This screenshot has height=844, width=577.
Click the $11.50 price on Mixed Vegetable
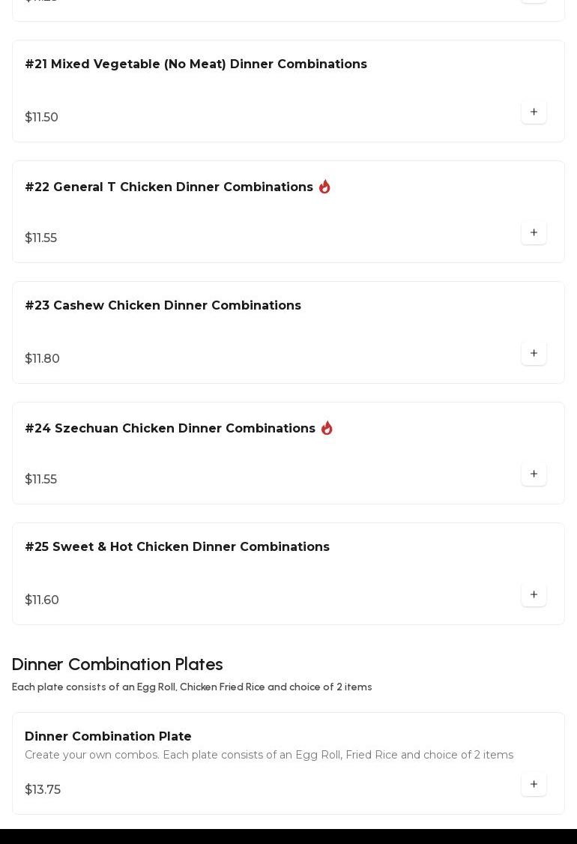point(42,118)
